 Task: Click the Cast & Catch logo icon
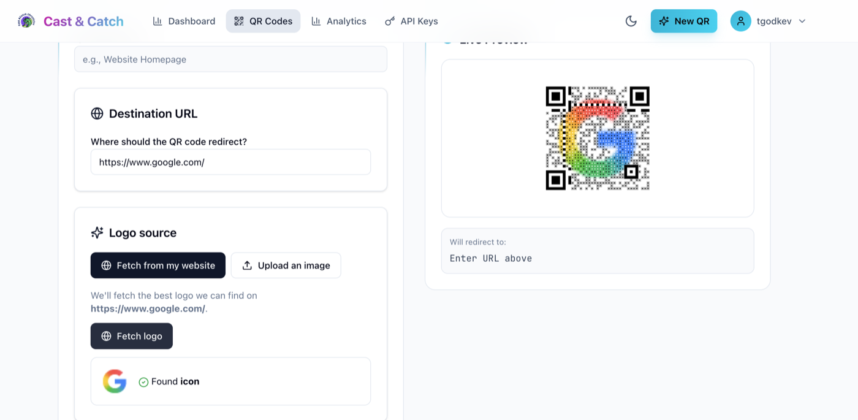pyautogui.click(x=26, y=21)
